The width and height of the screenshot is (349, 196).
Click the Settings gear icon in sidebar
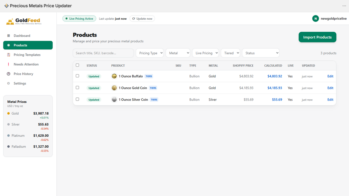tap(8, 83)
